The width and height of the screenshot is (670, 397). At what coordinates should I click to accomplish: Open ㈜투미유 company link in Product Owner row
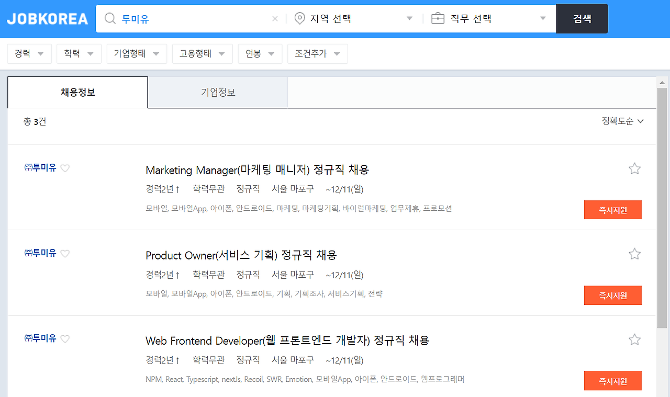(40, 253)
